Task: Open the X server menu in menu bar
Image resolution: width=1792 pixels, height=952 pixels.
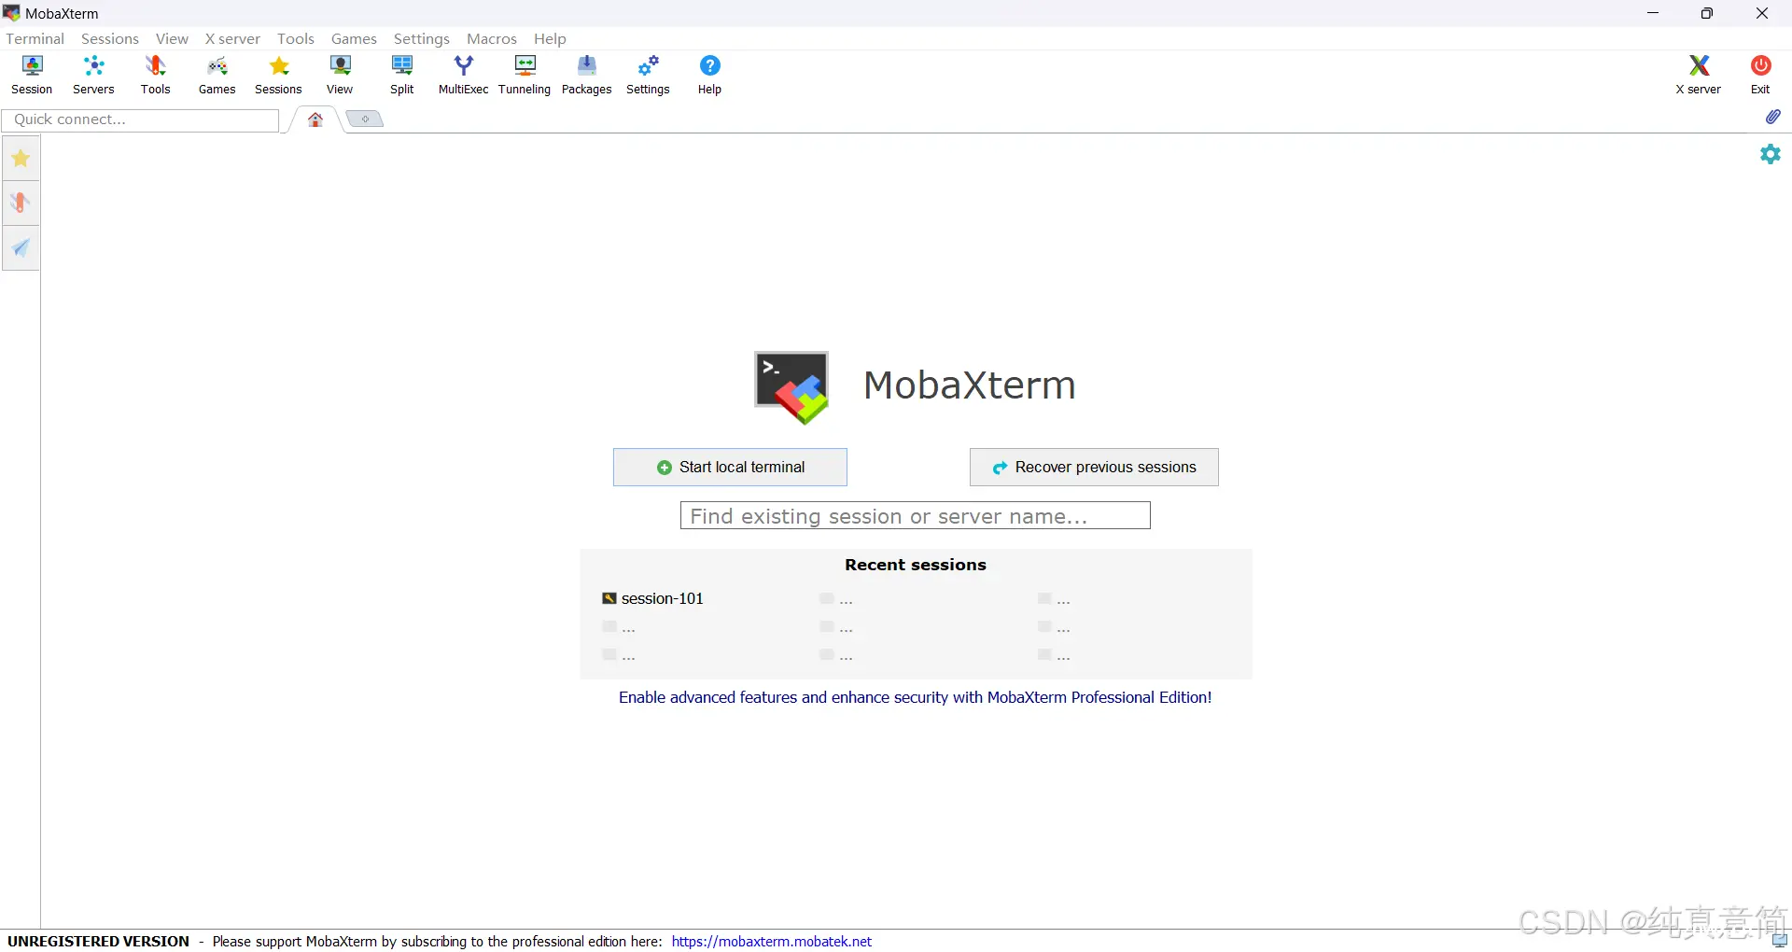Action: (232, 38)
